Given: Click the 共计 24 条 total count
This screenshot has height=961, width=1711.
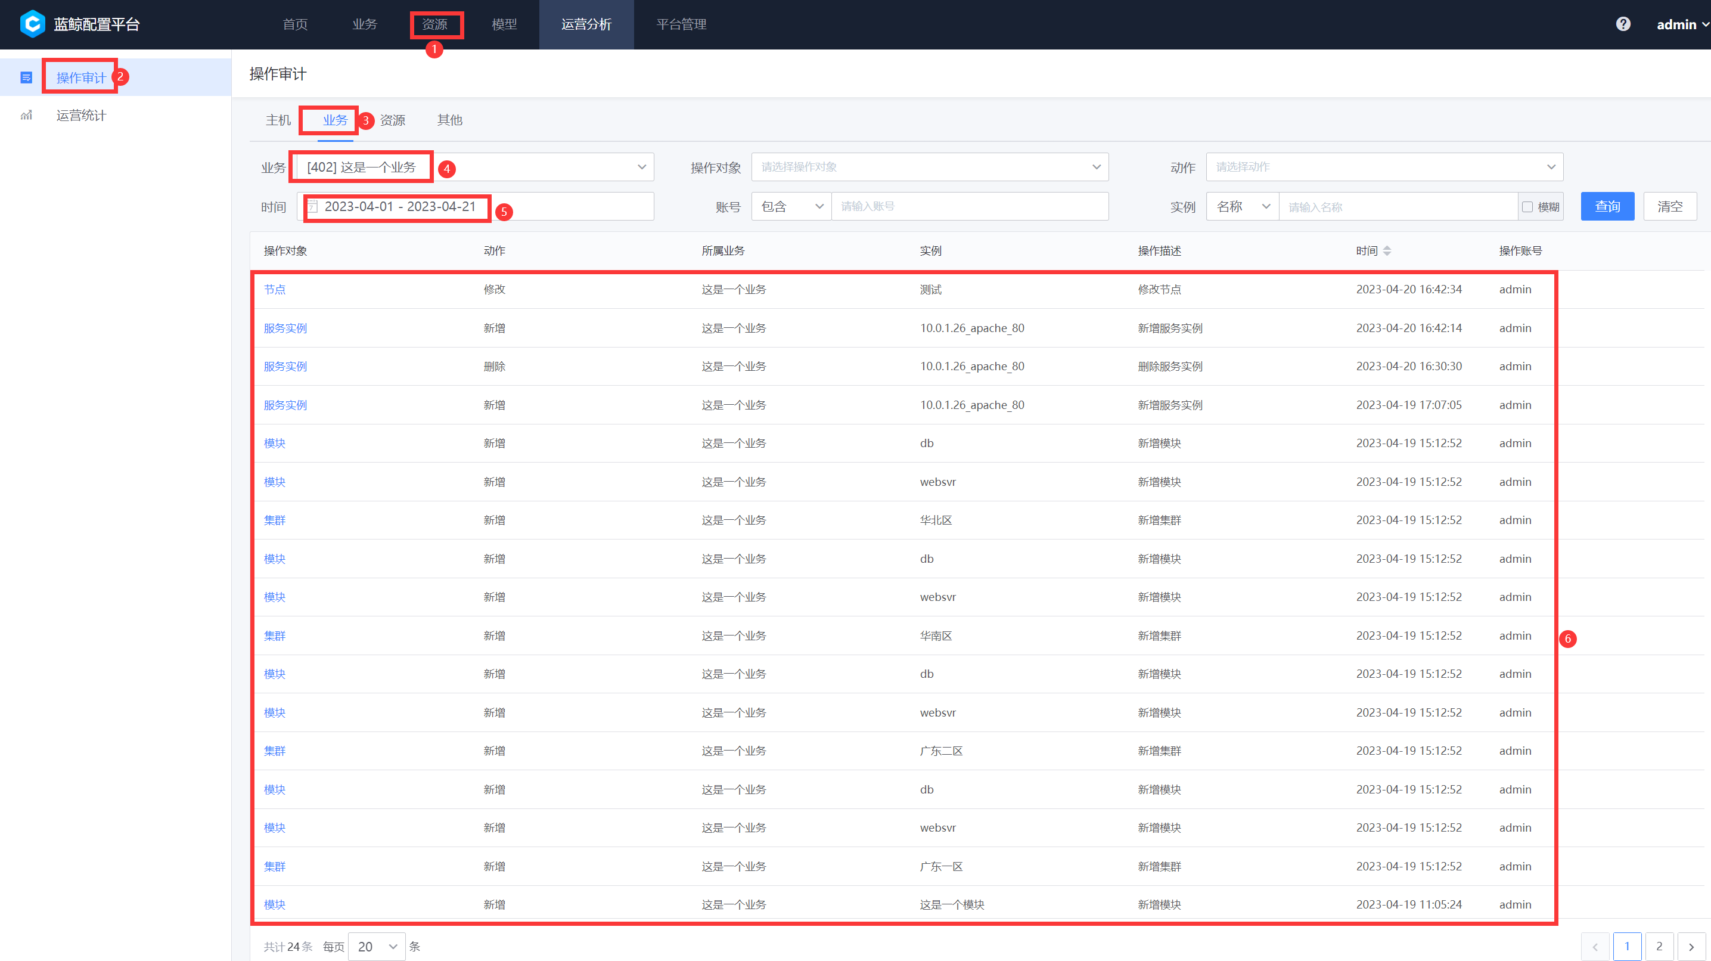Looking at the screenshot, I should coord(288,947).
